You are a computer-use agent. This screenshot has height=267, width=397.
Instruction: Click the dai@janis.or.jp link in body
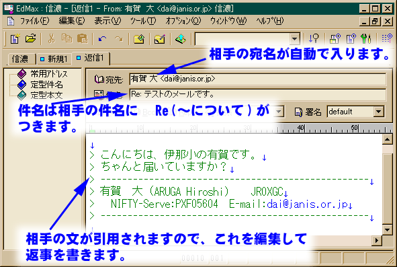point(308,204)
